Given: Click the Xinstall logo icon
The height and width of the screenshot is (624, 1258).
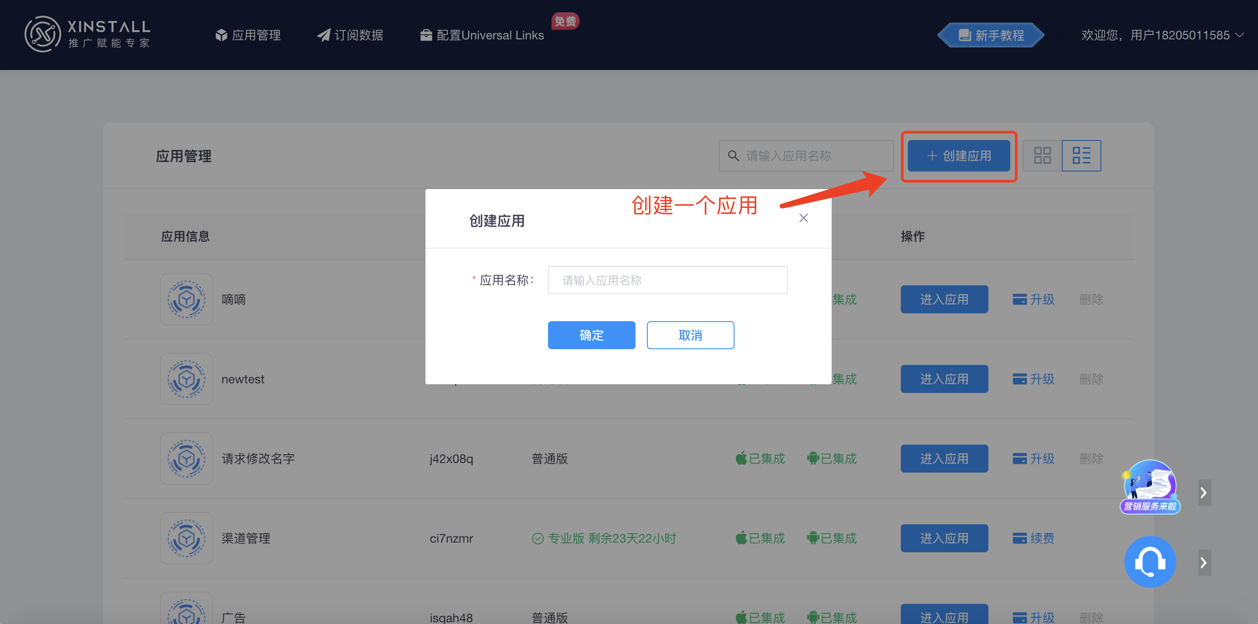Looking at the screenshot, I should tap(42, 34).
